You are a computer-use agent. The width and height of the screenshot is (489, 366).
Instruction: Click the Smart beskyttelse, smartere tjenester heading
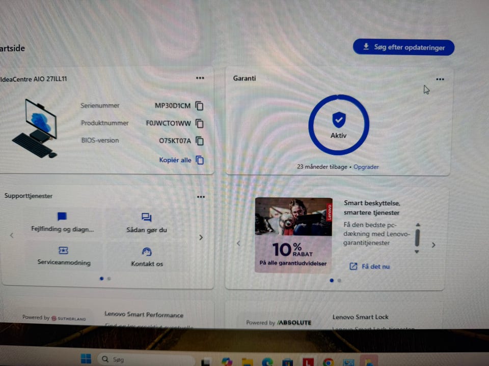pyautogui.click(x=372, y=208)
